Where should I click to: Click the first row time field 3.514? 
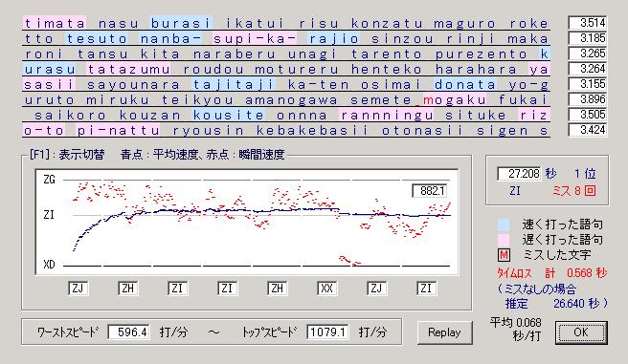588,23
